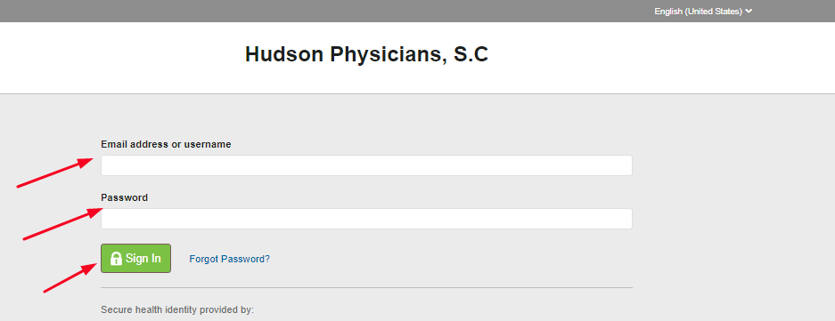Click the Password label text
Image resolution: width=835 pixels, height=321 pixels.
(125, 197)
